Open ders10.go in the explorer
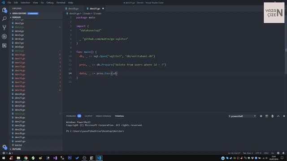This screenshot has width=287, height=161. click(20, 55)
